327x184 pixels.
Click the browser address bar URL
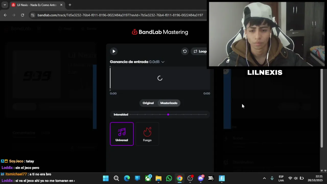[x=120, y=15]
